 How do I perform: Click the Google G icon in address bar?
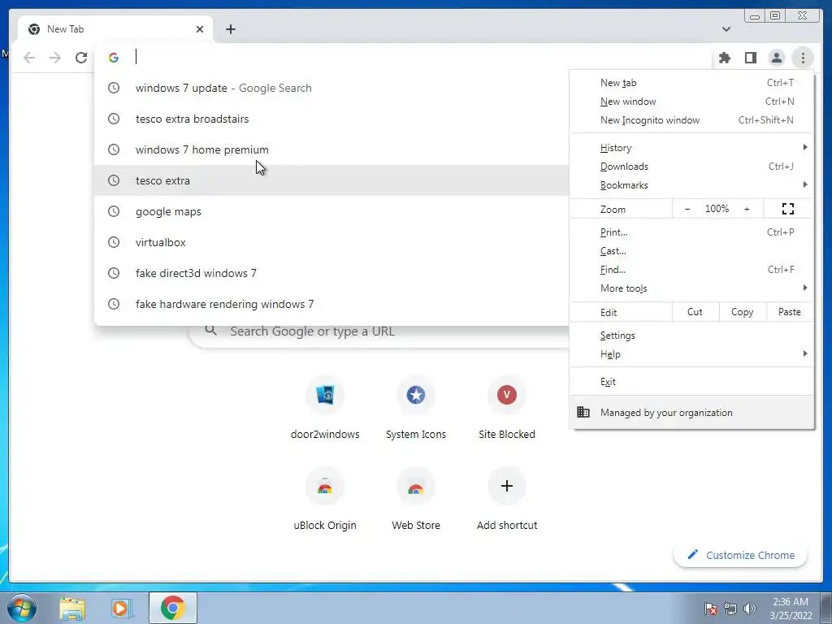click(x=114, y=58)
